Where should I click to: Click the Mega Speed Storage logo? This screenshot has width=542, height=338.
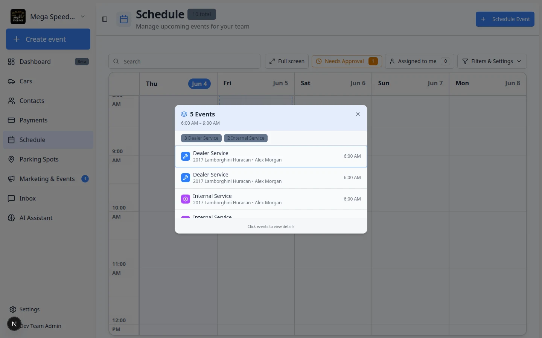[x=18, y=17]
